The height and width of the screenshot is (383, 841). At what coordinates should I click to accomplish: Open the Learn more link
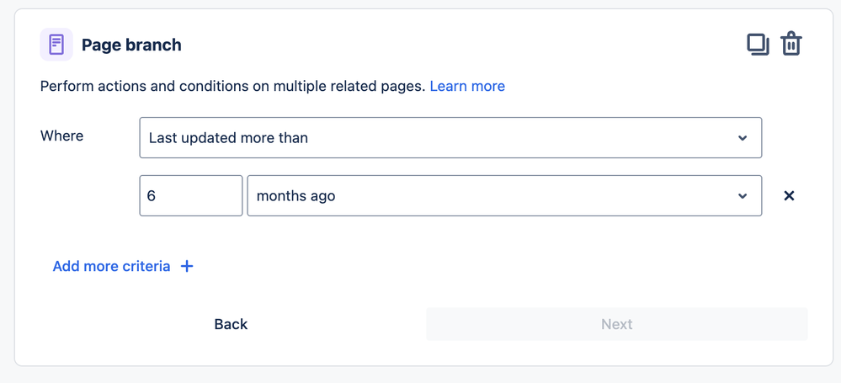467,86
